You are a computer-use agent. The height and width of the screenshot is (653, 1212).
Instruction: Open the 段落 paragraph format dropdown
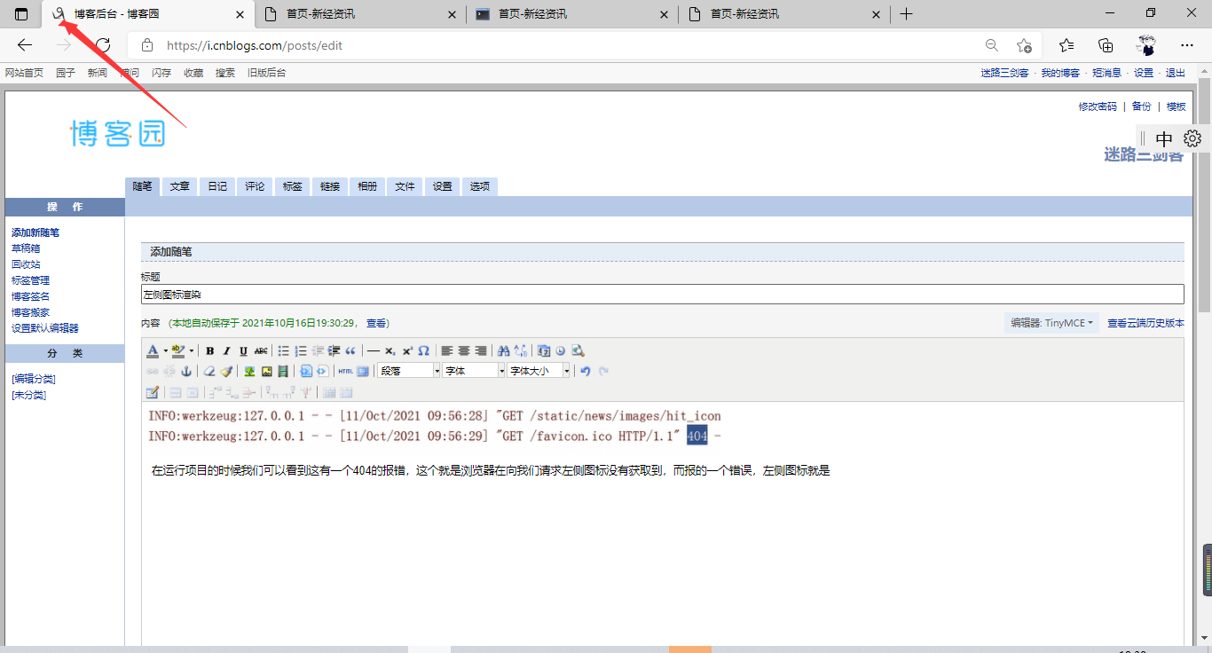pos(409,371)
